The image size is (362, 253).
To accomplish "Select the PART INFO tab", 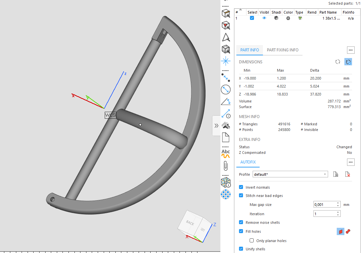I will (250, 50).
